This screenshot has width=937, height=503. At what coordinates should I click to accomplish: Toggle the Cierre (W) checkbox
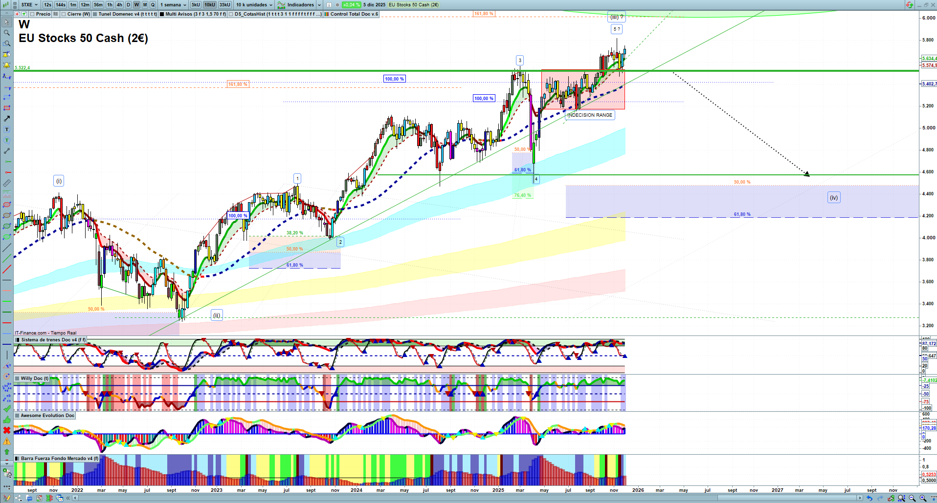coord(64,14)
